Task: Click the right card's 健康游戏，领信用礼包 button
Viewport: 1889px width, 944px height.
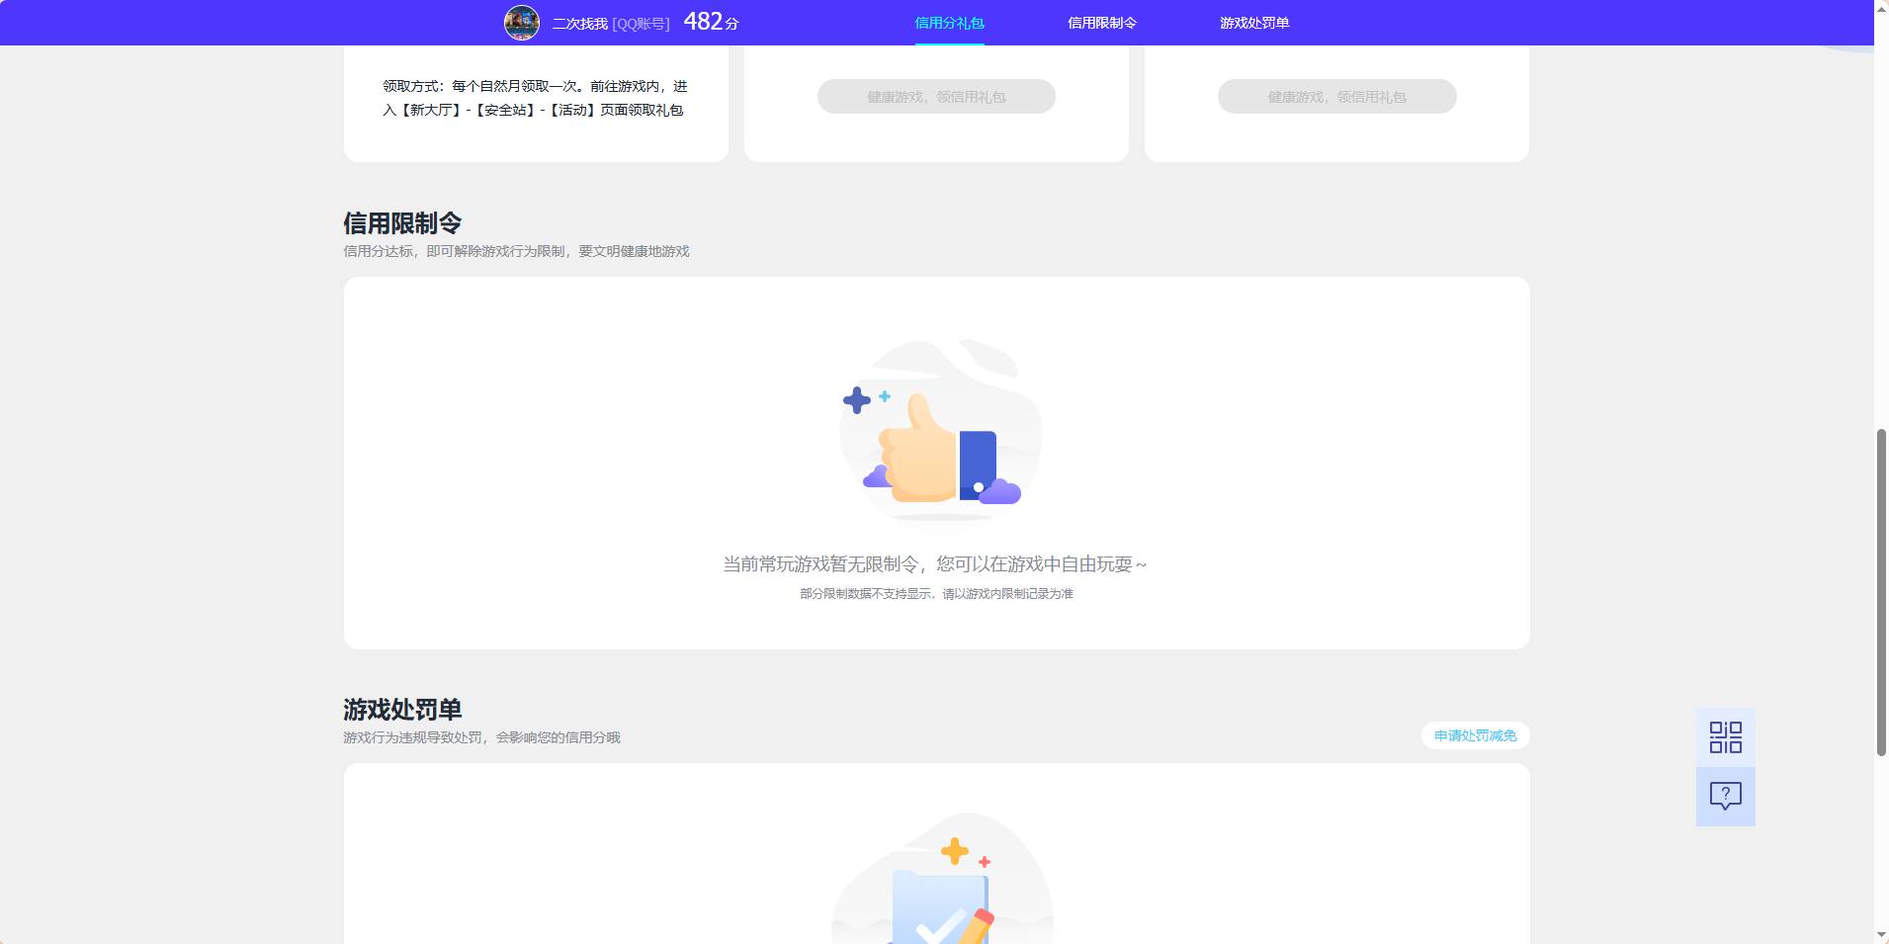Action: tap(1336, 97)
